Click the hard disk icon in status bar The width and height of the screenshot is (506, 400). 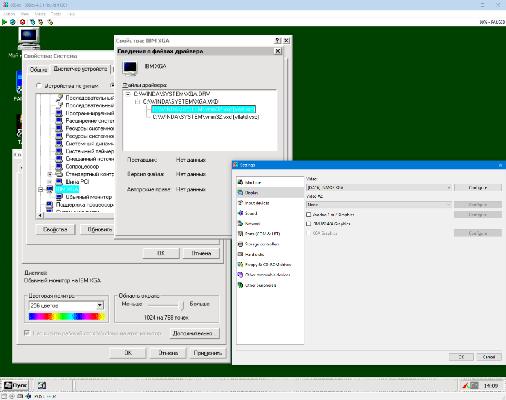click(20, 396)
